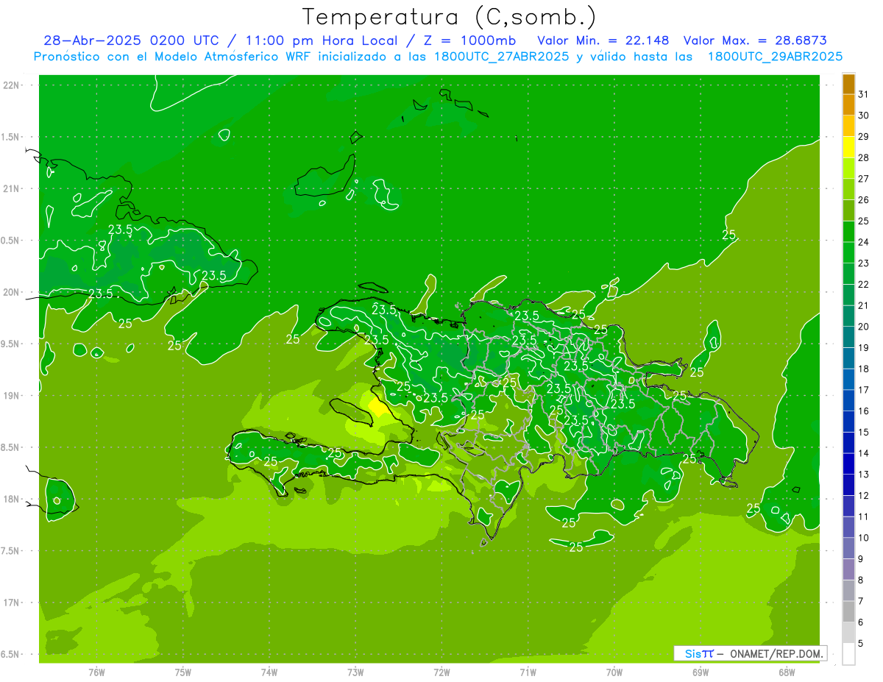
Task: Click the white swatch below scale label 5
Action: pyautogui.click(x=848, y=653)
